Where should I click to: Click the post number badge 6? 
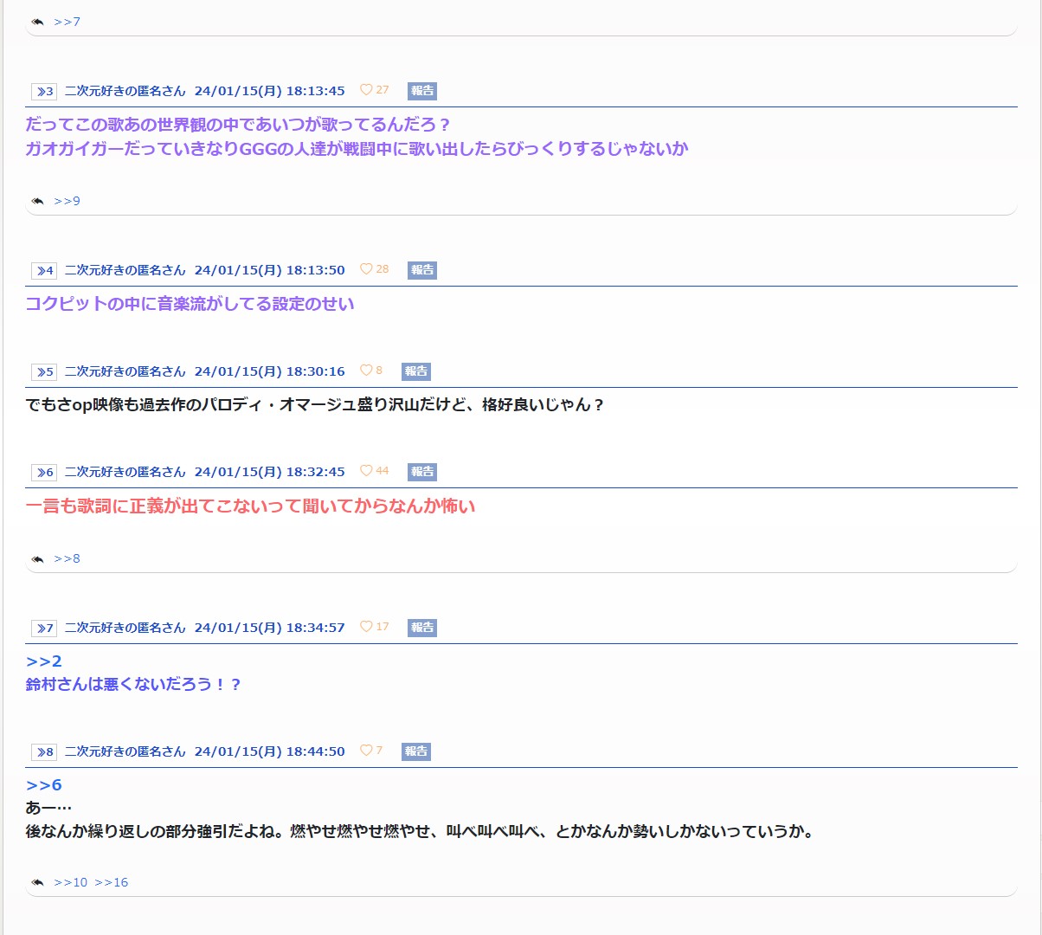point(44,473)
